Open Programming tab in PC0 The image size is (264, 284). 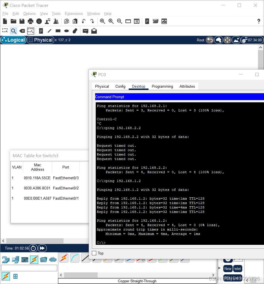click(x=162, y=86)
